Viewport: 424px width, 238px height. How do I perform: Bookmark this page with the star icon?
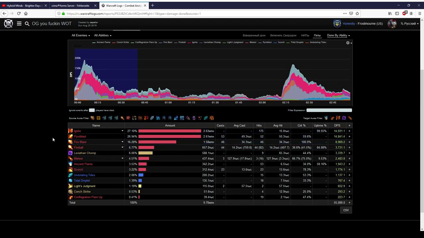pos(357,14)
